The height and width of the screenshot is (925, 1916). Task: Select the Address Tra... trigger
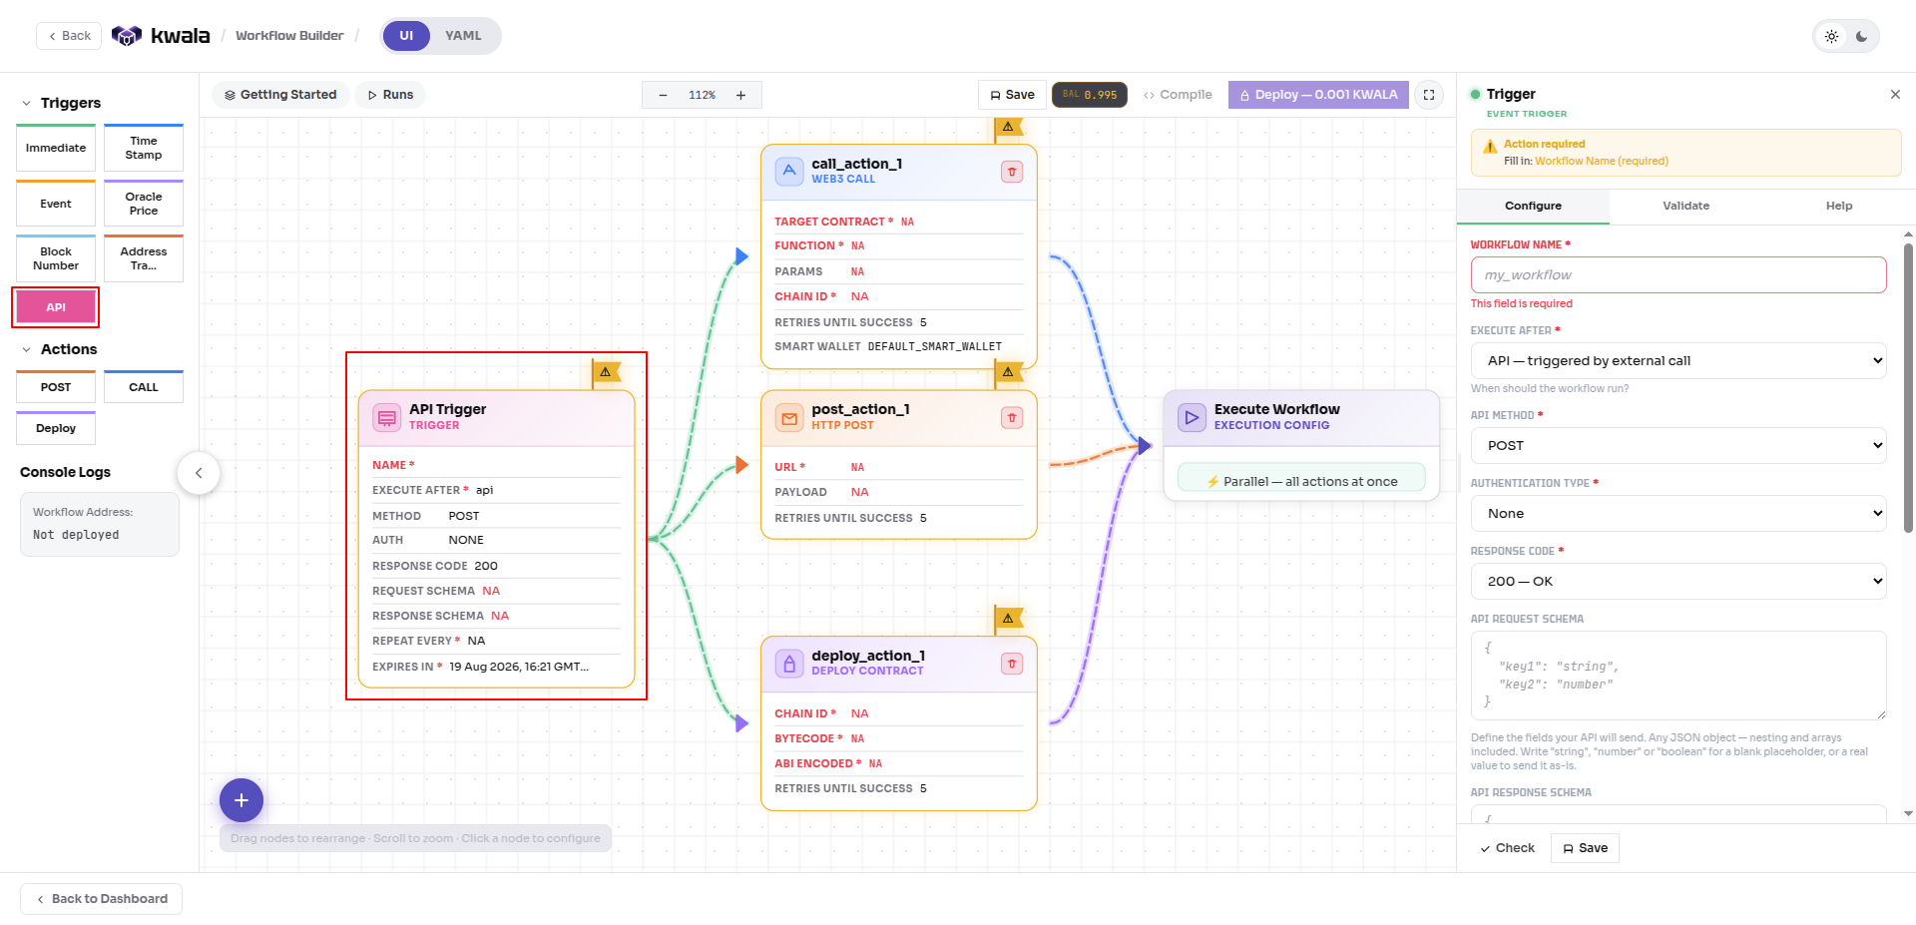tap(144, 258)
